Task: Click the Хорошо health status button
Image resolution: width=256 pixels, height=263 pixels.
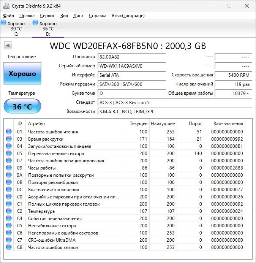Action: [x=22, y=73]
